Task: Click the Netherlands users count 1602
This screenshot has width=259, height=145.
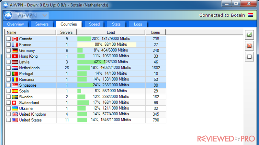Action: 156,68
